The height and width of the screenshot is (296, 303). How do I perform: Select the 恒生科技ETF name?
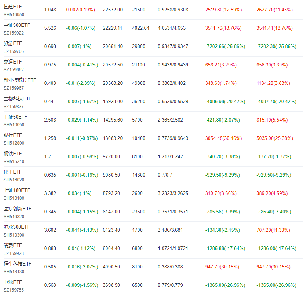[x=17, y=264]
